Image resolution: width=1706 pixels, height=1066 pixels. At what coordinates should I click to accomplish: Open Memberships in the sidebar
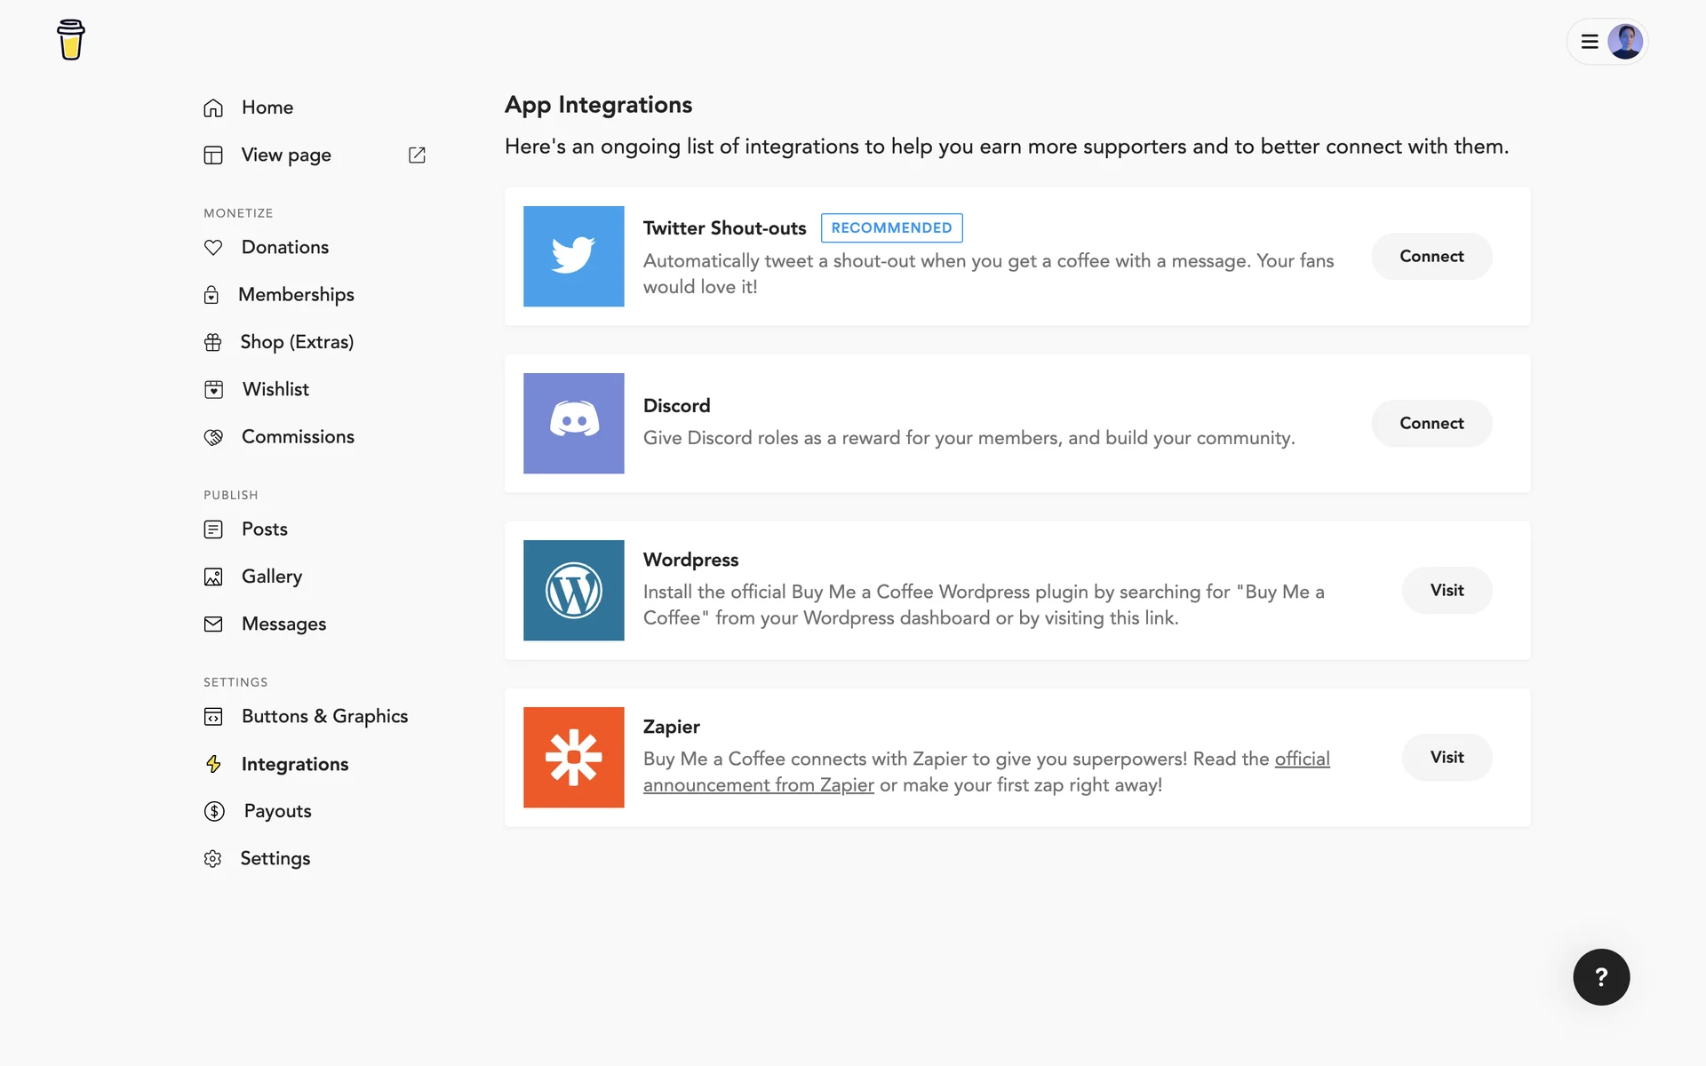pos(296,295)
